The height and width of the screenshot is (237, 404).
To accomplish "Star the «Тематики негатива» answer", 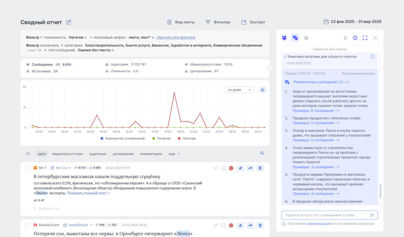I will (x=372, y=57).
